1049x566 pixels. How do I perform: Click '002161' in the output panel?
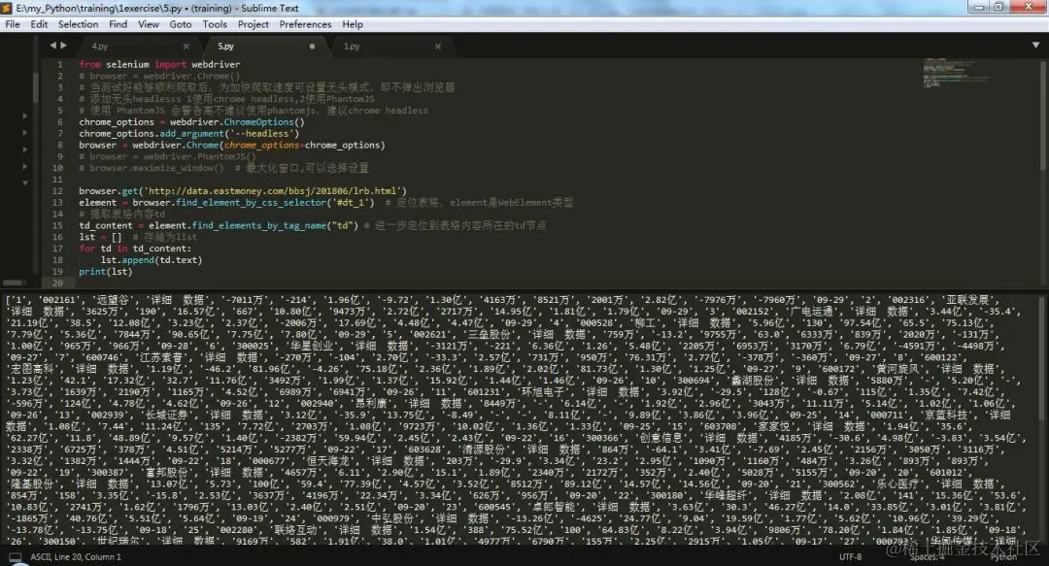(57, 300)
